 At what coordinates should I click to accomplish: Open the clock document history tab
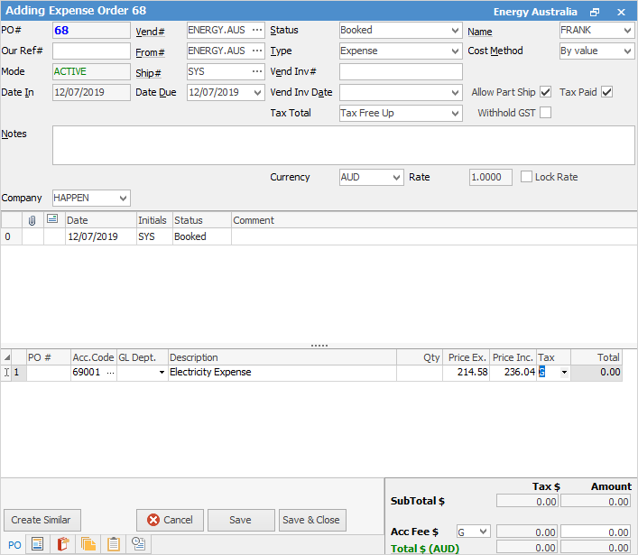coord(139,543)
